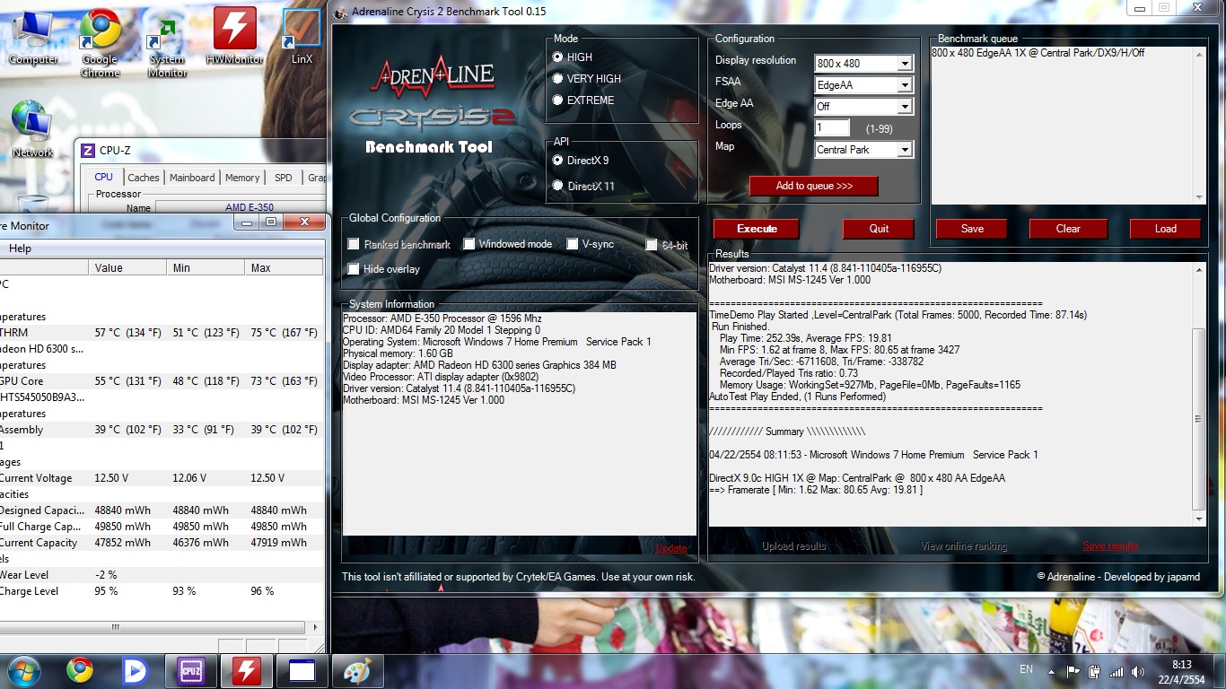
Task: Click the blank window icon in the taskbar
Action: click(302, 670)
